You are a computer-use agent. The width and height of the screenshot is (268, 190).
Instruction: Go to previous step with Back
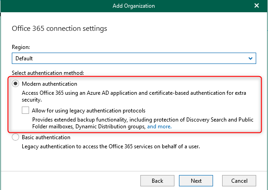tap(157, 180)
